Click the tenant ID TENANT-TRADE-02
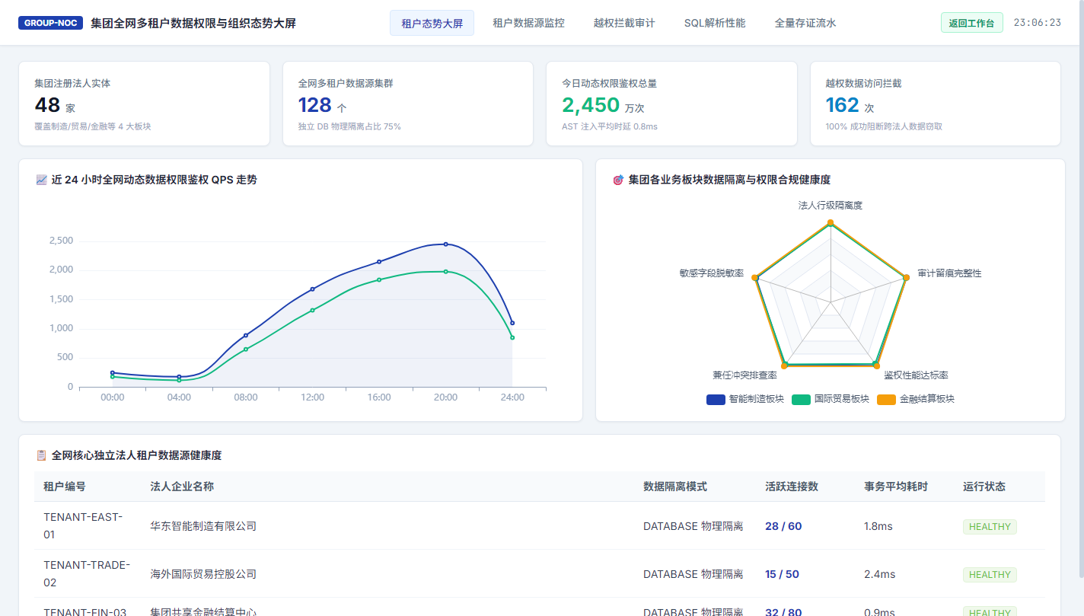Viewport: 1084px width, 616px height. [87, 573]
